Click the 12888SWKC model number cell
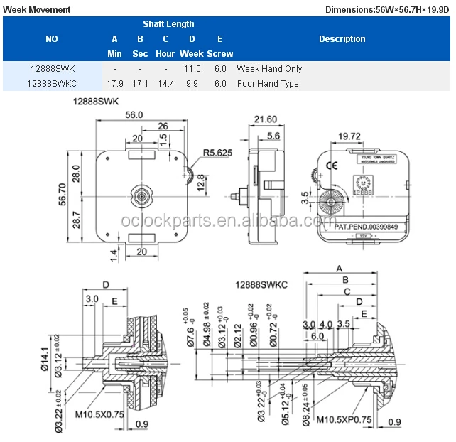Viewport: 456px width, 442px height. pos(52,84)
